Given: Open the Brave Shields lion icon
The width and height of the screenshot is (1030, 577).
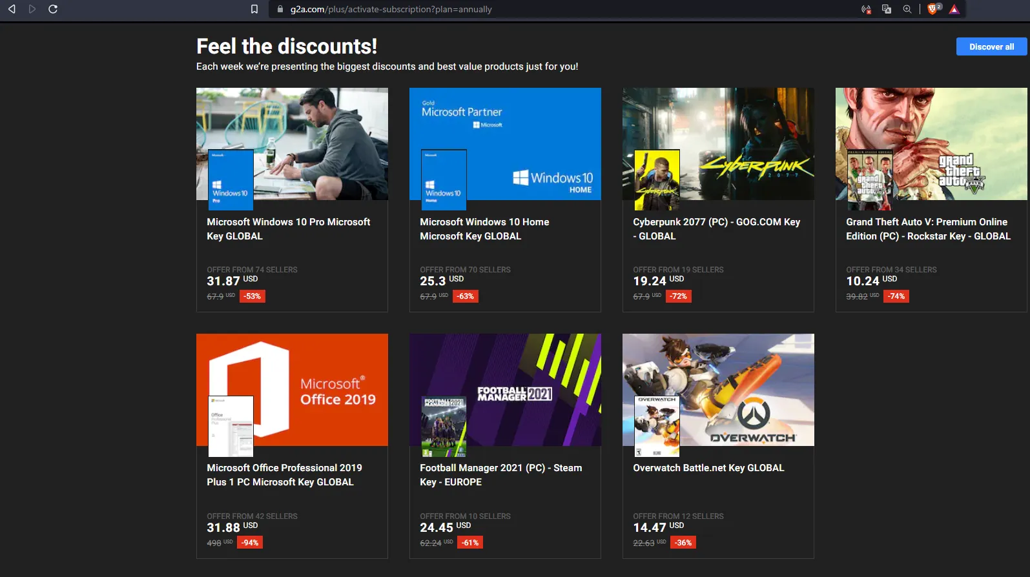Looking at the screenshot, I should [933, 9].
